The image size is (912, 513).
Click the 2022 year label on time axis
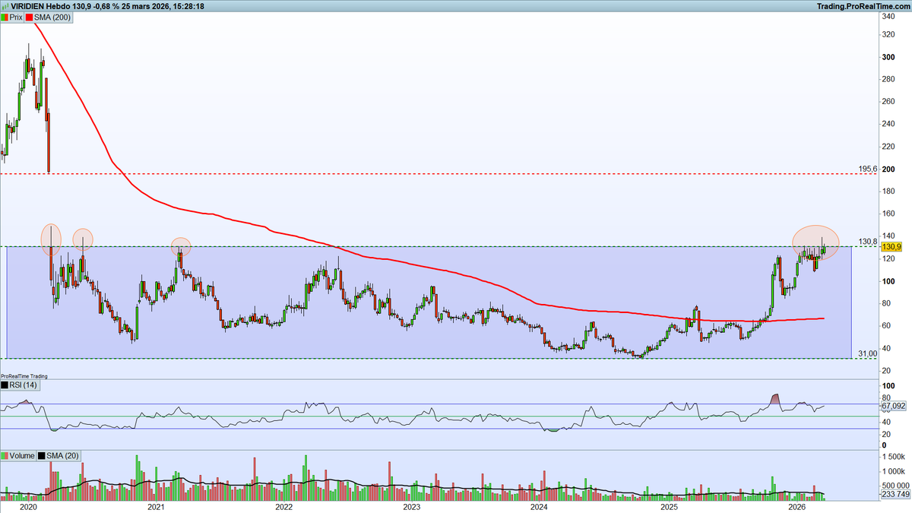pos(284,506)
